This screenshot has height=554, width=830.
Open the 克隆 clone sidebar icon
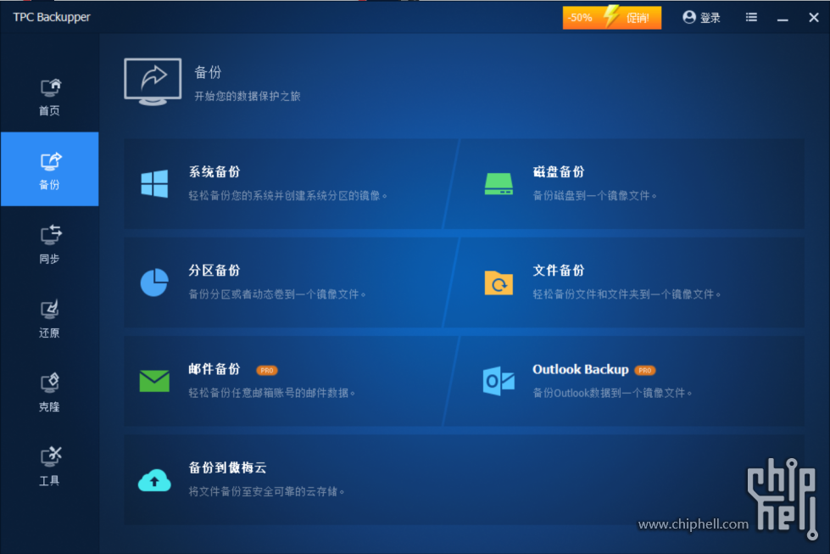[51, 383]
